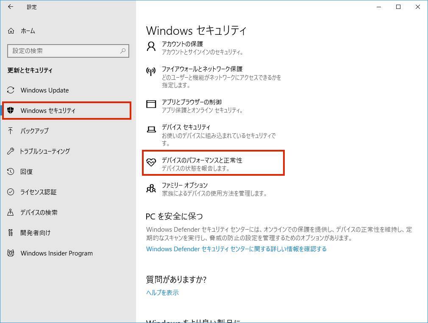The width and height of the screenshot is (428, 323).
Task: Click the search magnifier icon
Action: [123, 51]
